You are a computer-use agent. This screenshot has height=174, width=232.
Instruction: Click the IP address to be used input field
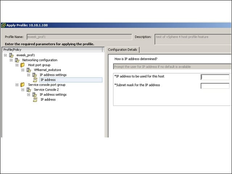pos(215,77)
